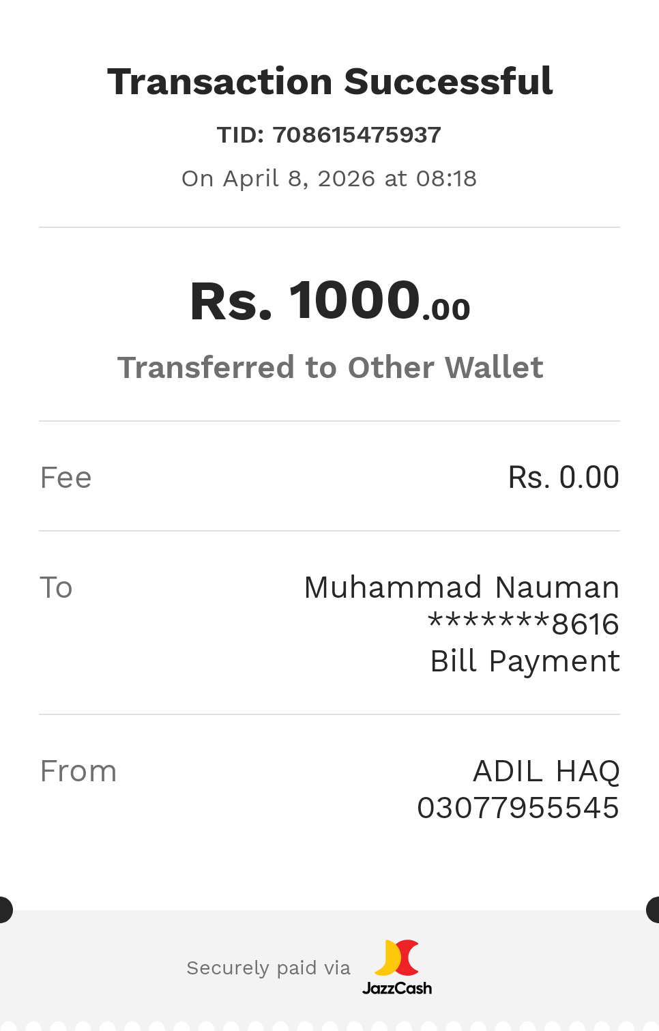Click the Fee label
The height and width of the screenshot is (1031, 659).
point(65,478)
